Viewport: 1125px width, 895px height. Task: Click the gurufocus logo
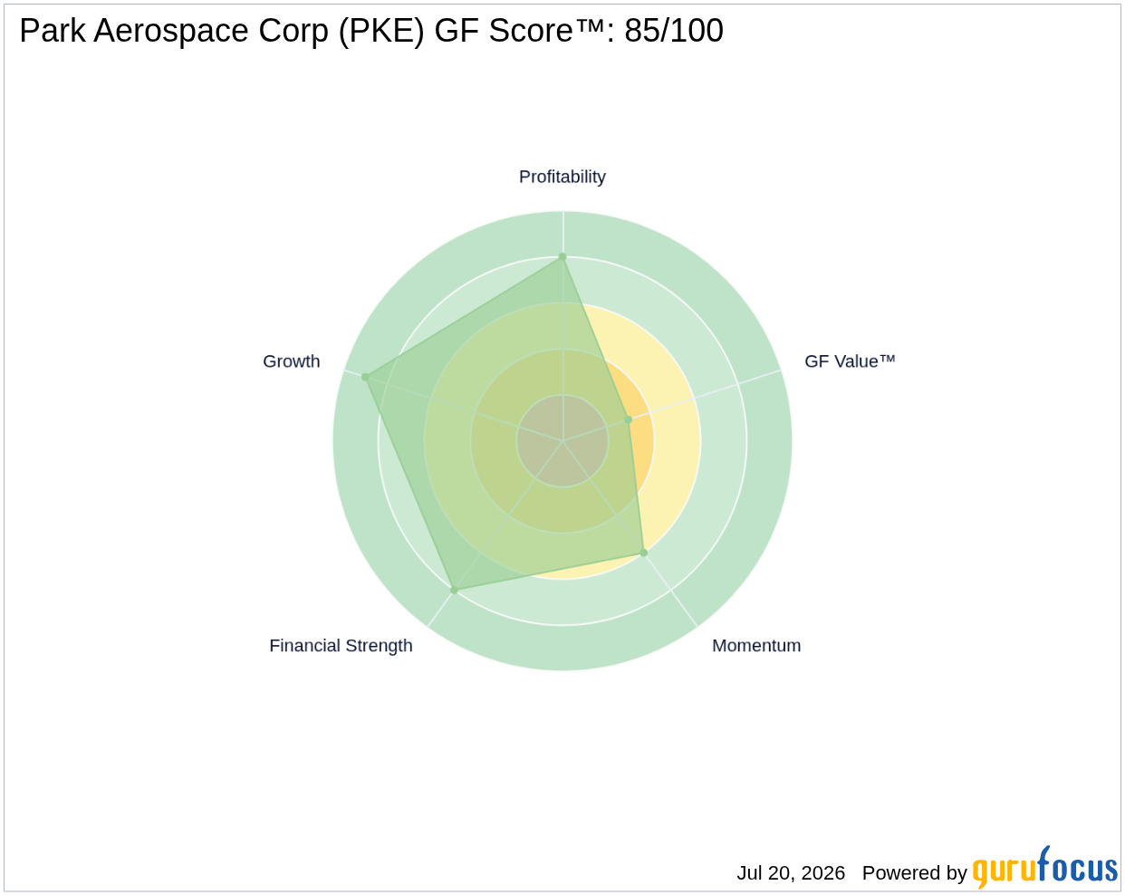pyautogui.click(x=1045, y=868)
